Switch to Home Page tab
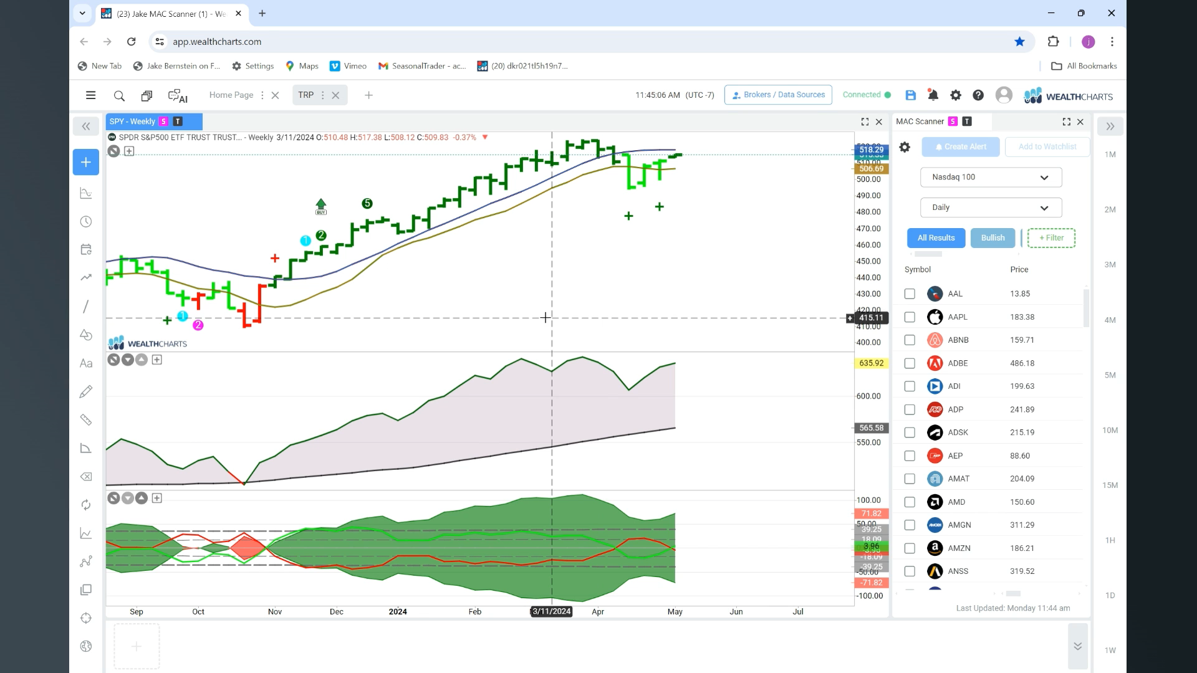The width and height of the screenshot is (1197, 673). point(231,95)
